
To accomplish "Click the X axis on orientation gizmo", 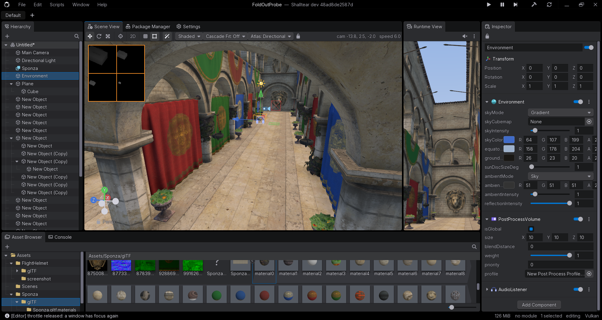I will [107, 198].
